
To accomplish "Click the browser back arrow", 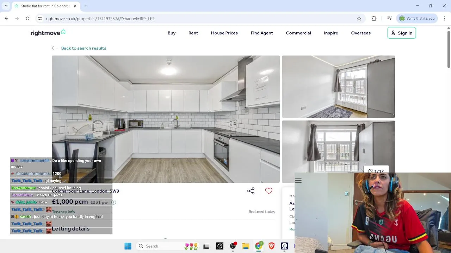I will tap(6, 18).
